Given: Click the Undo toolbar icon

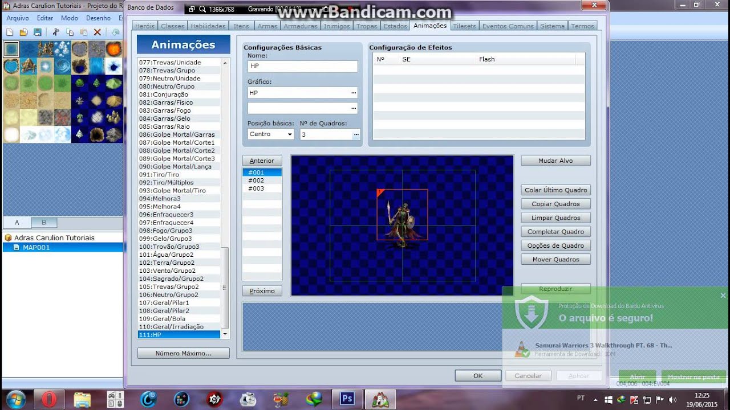Looking at the screenshot, I should (116, 32).
